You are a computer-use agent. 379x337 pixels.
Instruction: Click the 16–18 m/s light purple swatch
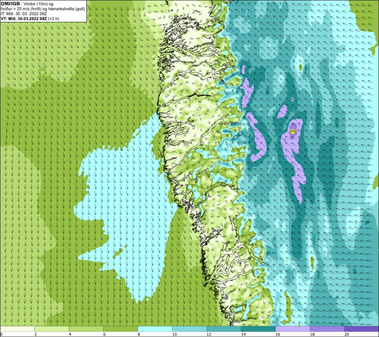click(293, 329)
